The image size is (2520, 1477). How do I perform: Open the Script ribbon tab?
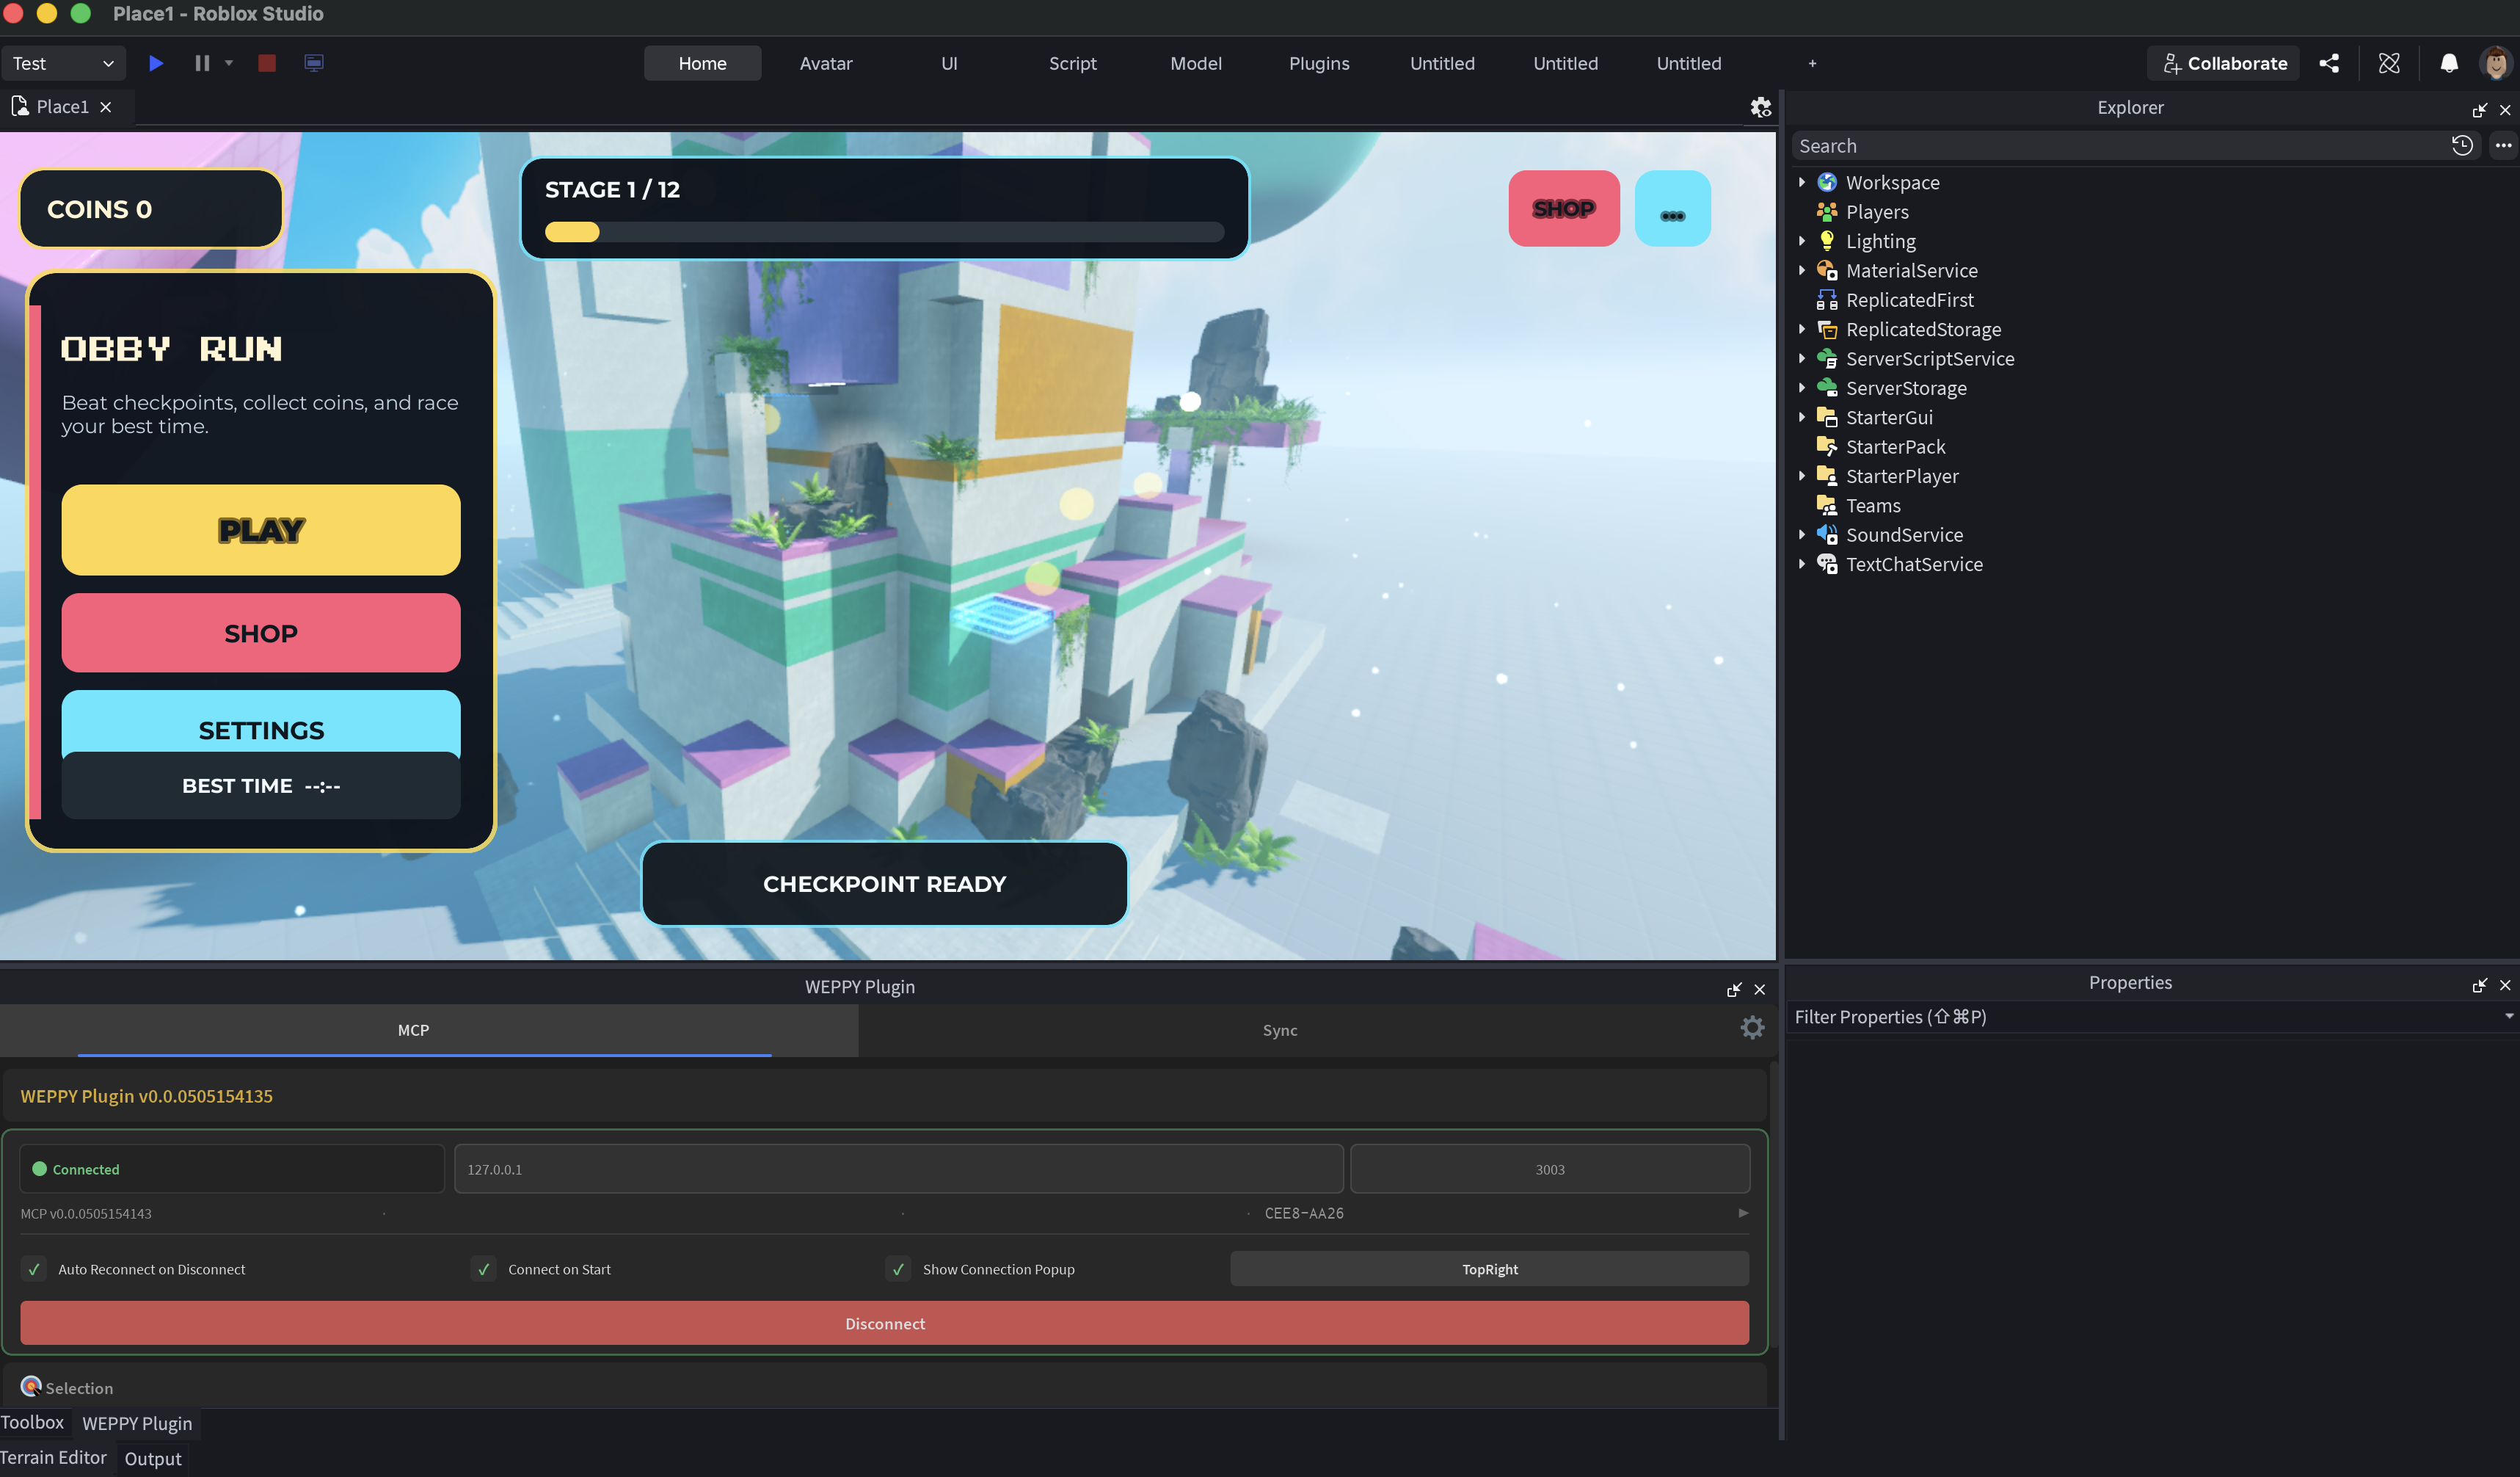pos(1072,63)
